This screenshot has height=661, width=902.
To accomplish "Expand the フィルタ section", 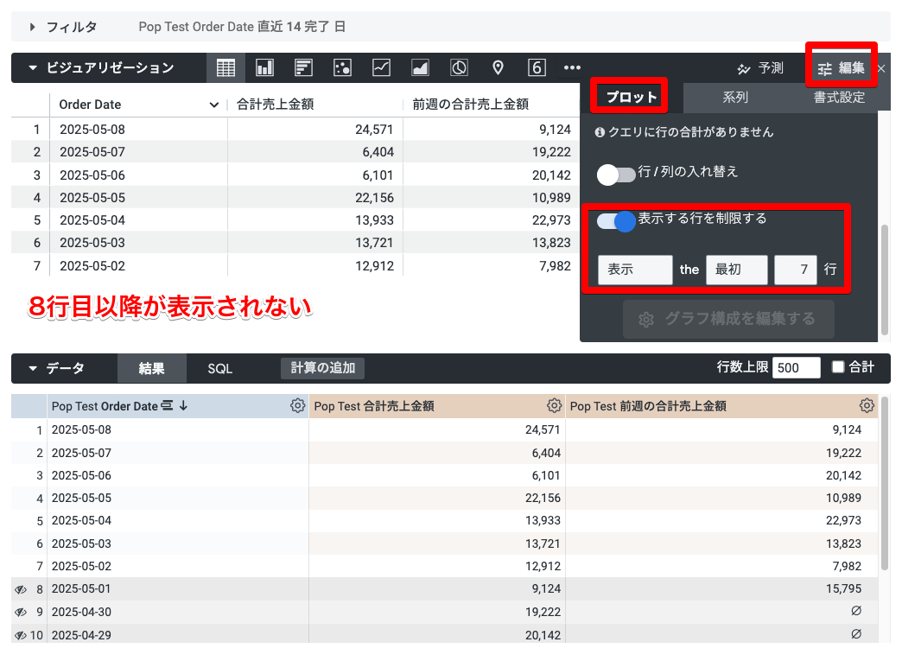I will [33, 27].
